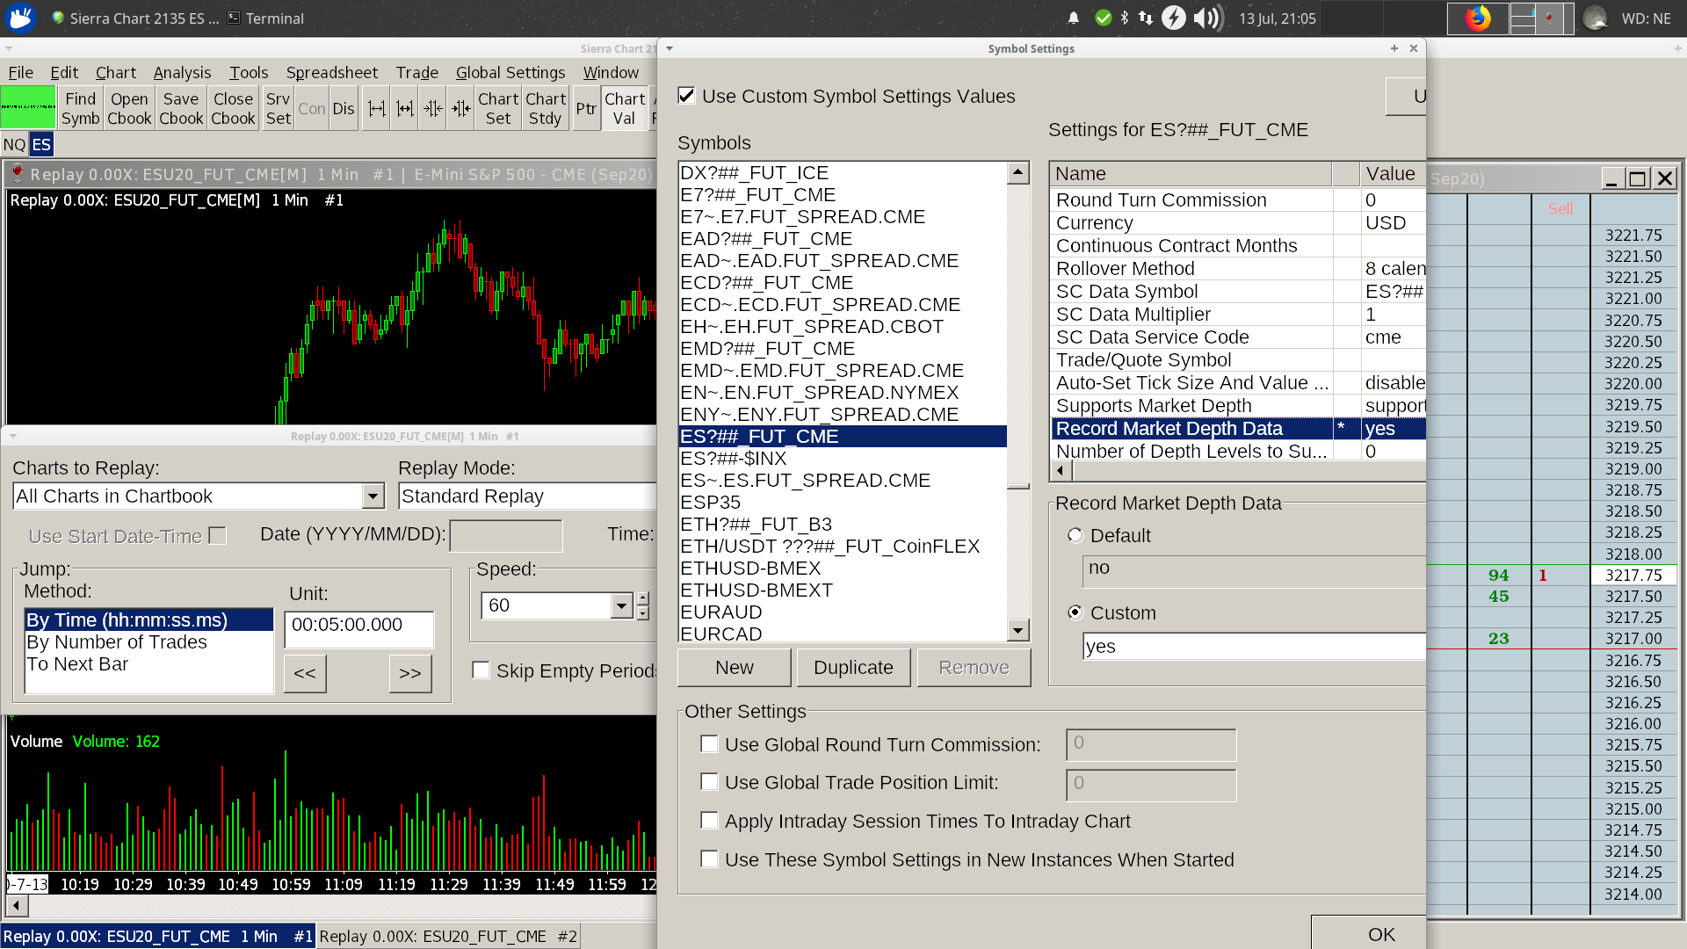Viewport: 1687px width, 949px height.
Task: Uncheck Use Custom Symbol Settings Values
Action: (x=687, y=96)
